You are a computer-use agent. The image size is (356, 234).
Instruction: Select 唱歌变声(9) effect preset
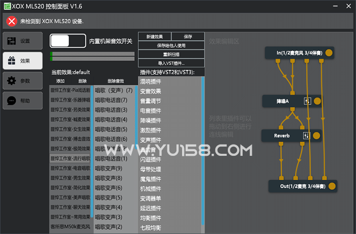tap(114, 169)
